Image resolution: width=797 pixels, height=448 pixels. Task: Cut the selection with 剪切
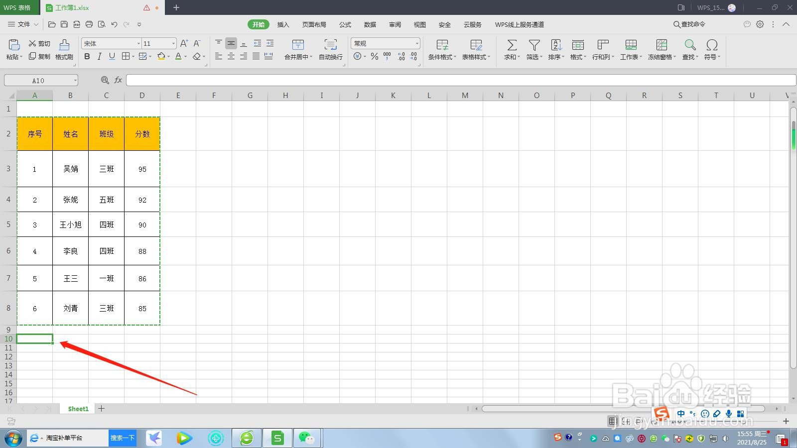click(x=39, y=44)
